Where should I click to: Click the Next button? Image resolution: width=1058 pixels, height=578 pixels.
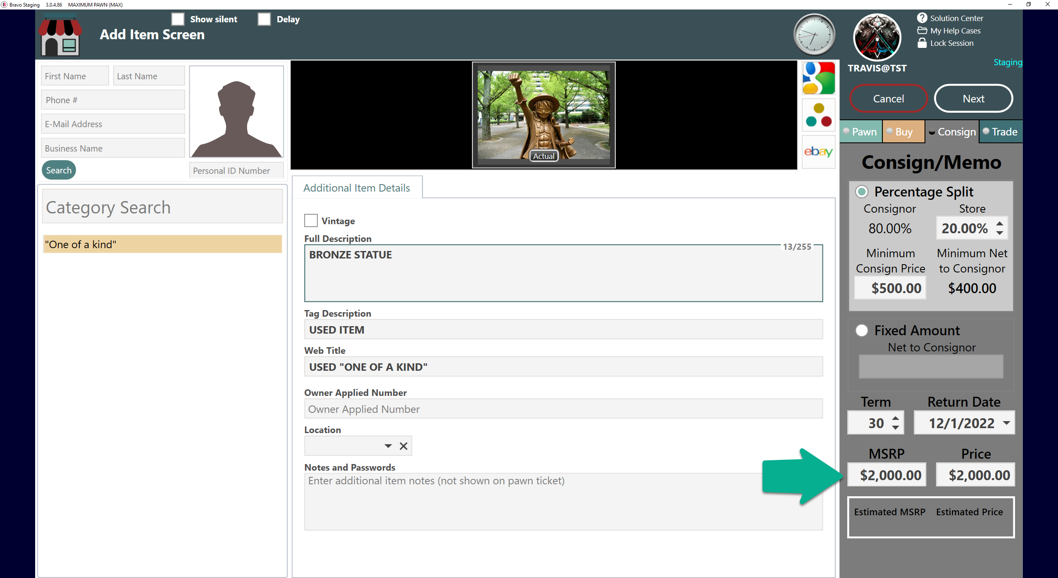pos(973,99)
